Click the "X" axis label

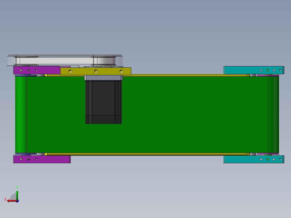(x=5, y=199)
